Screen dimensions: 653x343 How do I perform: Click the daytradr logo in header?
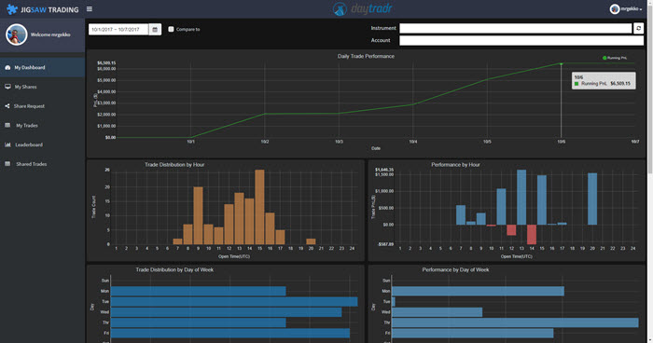pos(362,8)
